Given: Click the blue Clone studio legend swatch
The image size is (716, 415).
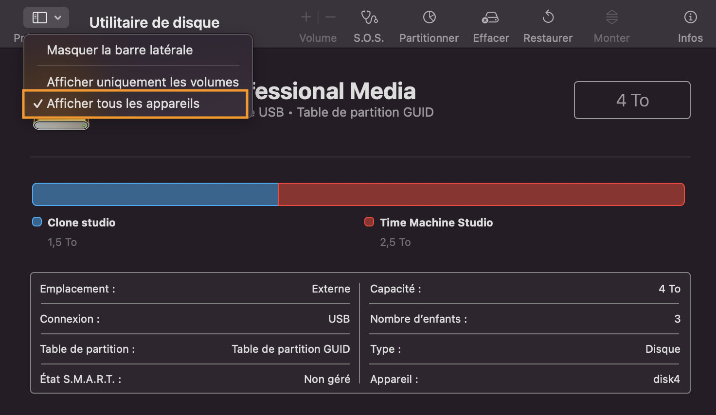Looking at the screenshot, I should click(37, 222).
